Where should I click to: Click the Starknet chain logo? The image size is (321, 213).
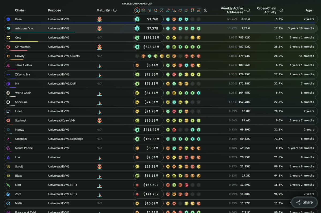tap(8, 121)
